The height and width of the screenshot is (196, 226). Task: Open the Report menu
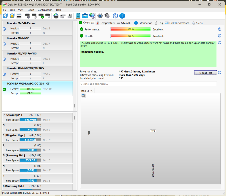pyautogui.click(x=31, y=10)
